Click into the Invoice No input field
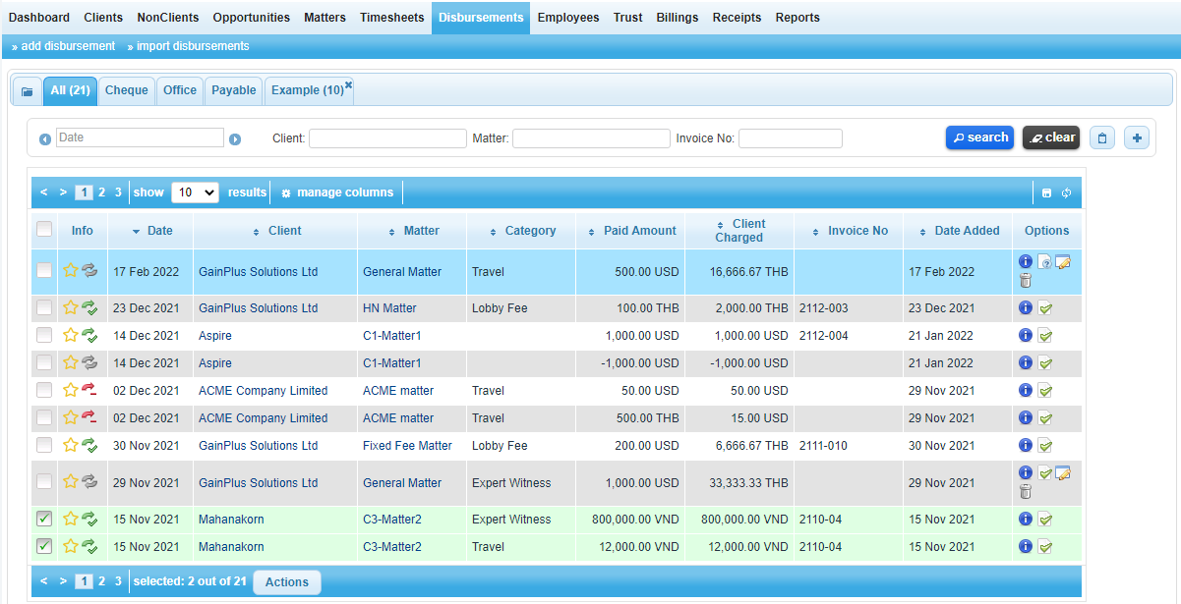The image size is (1181, 604). click(790, 138)
